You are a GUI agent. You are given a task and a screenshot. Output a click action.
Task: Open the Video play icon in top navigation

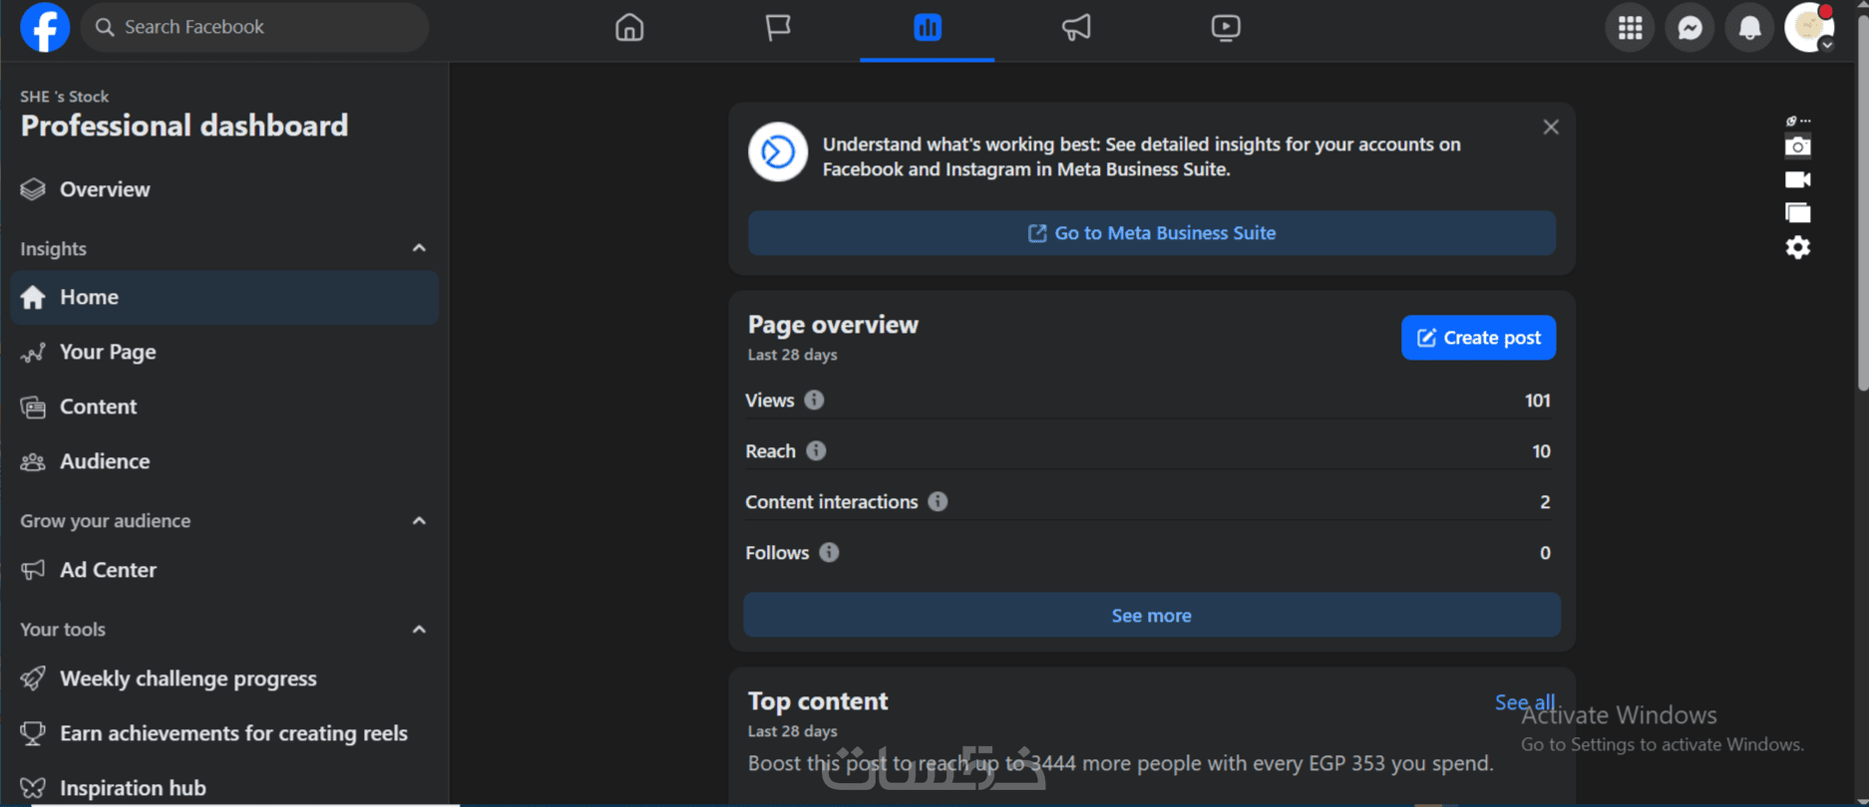pyautogui.click(x=1226, y=27)
